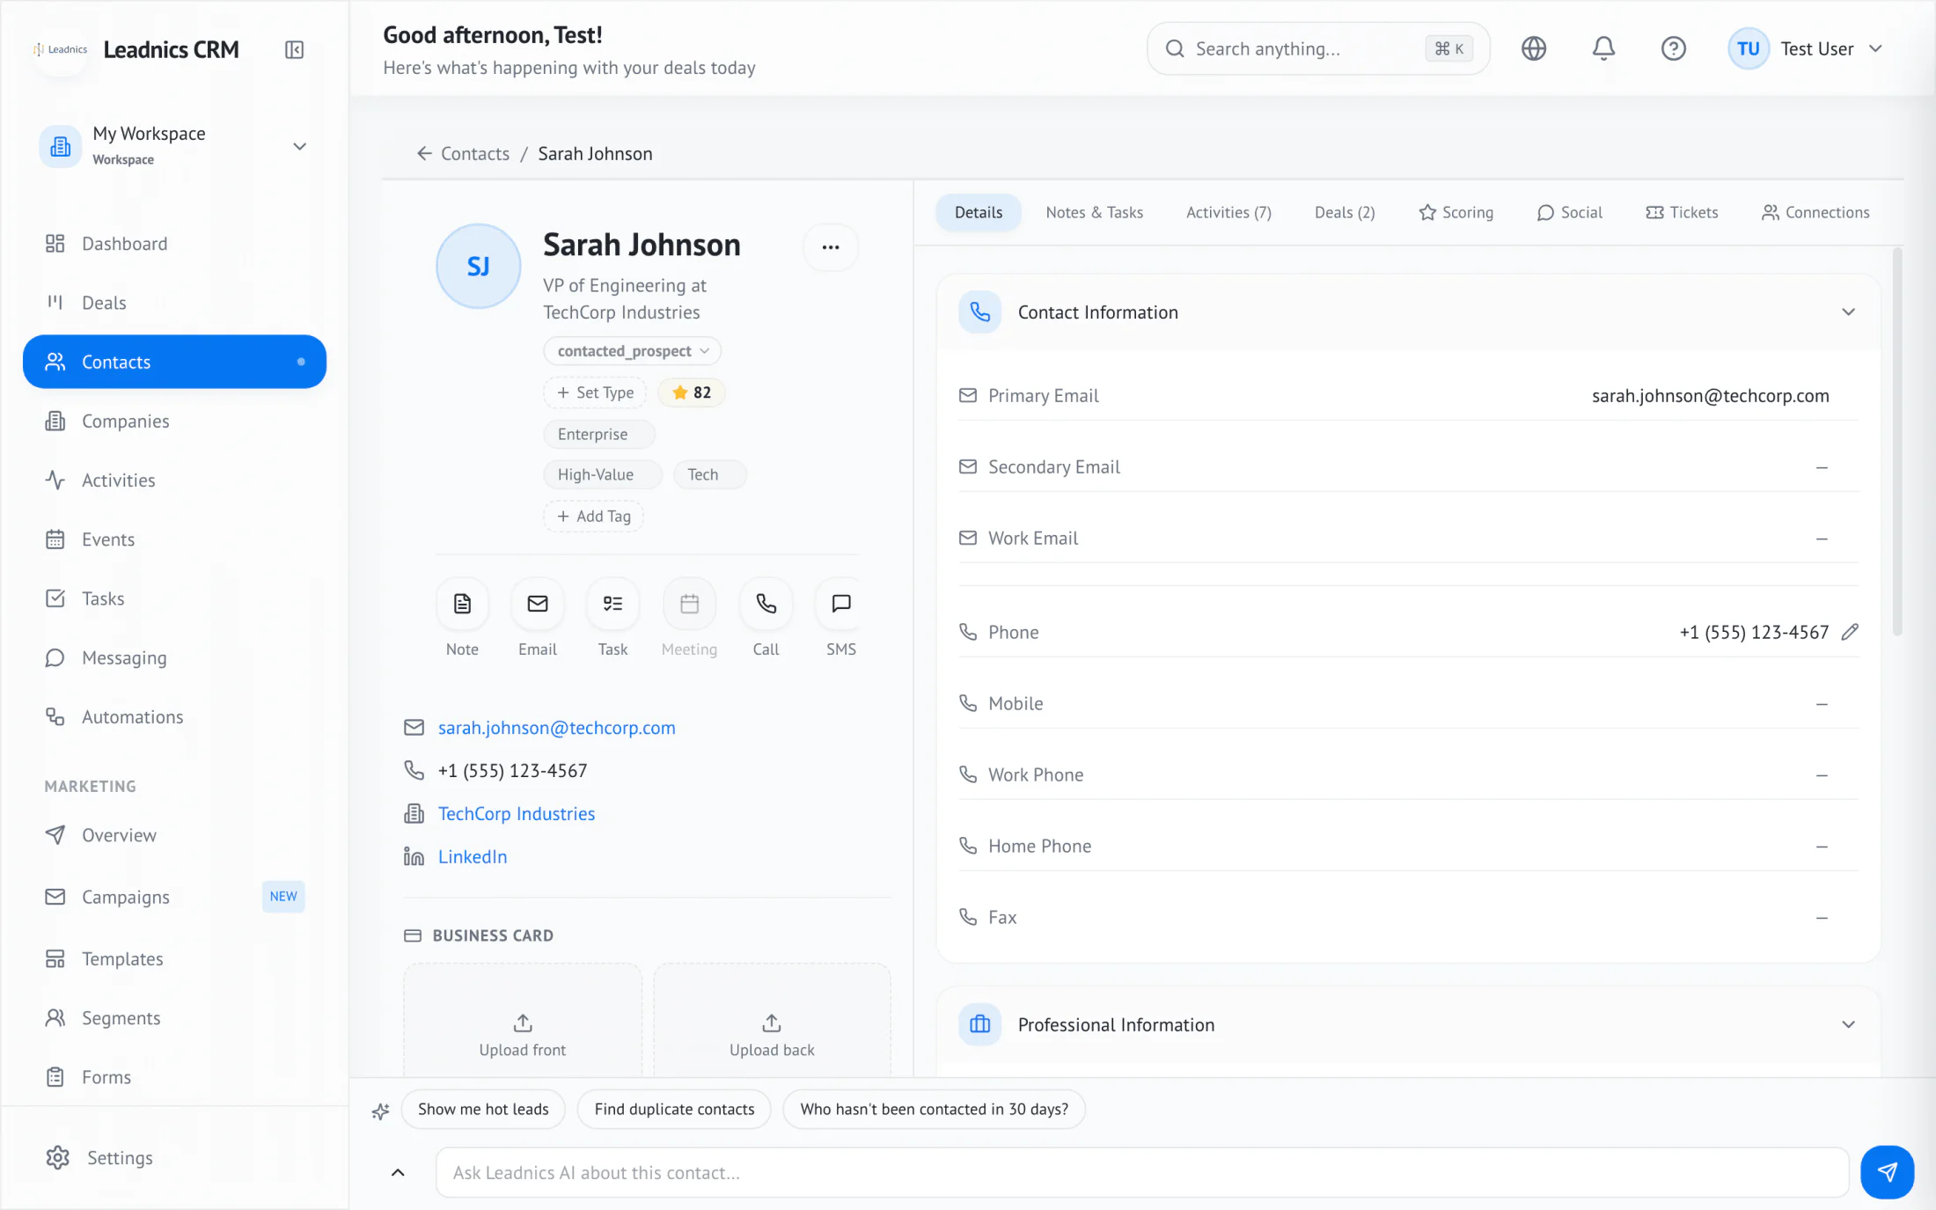Send an SMS action icon

click(x=840, y=604)
